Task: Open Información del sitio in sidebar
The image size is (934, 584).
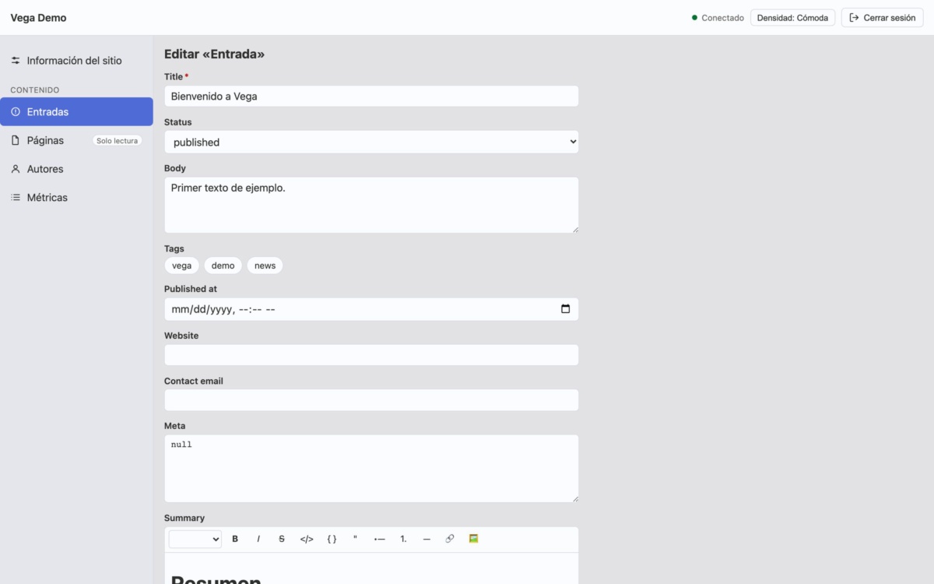Action: 76,61
